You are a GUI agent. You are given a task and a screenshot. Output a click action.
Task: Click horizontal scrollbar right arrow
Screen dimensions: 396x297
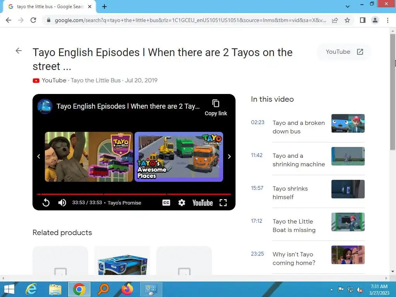tap(386, 278)
